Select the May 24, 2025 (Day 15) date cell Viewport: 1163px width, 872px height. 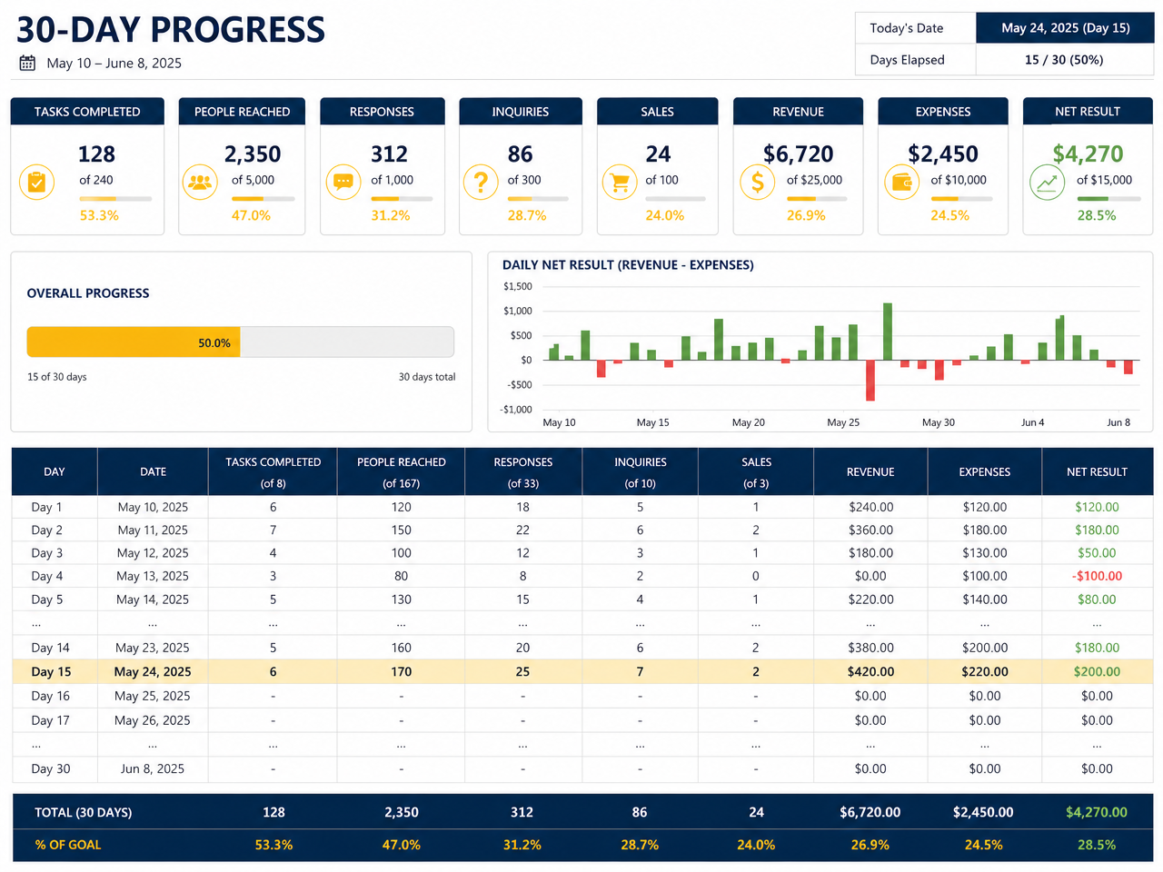[1065, 27]
